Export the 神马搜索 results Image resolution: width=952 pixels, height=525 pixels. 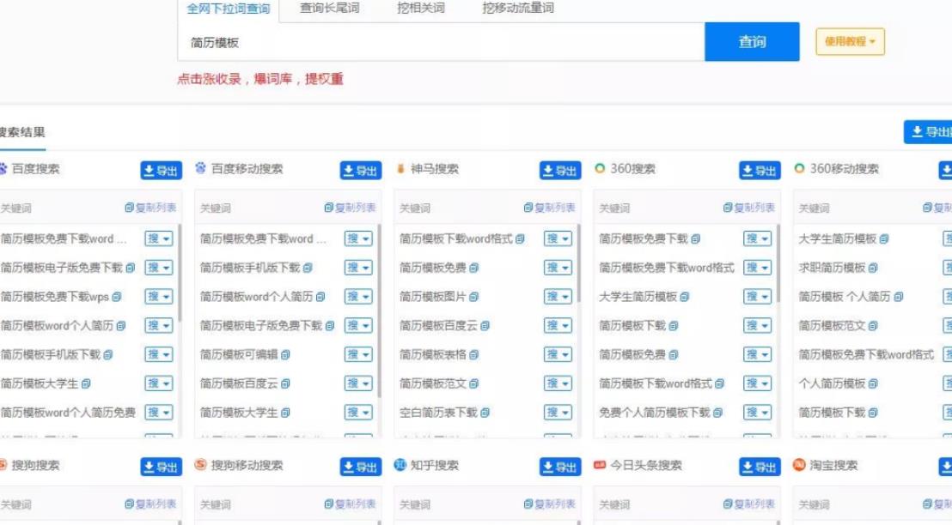click(x=560, y=171)
